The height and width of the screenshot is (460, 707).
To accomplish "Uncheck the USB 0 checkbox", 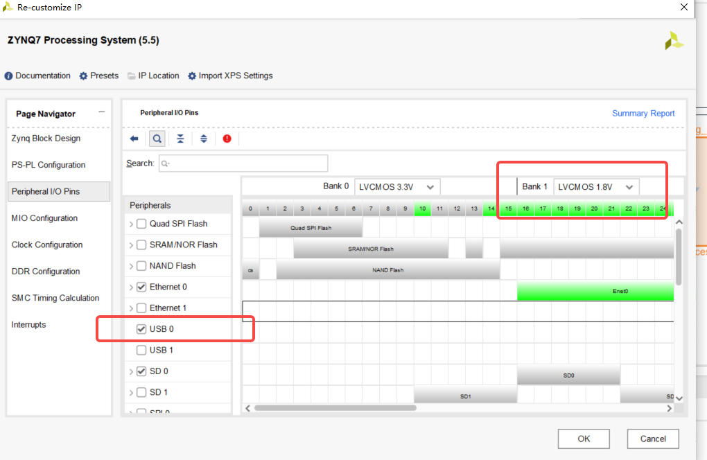I will (x=141, y=329).
